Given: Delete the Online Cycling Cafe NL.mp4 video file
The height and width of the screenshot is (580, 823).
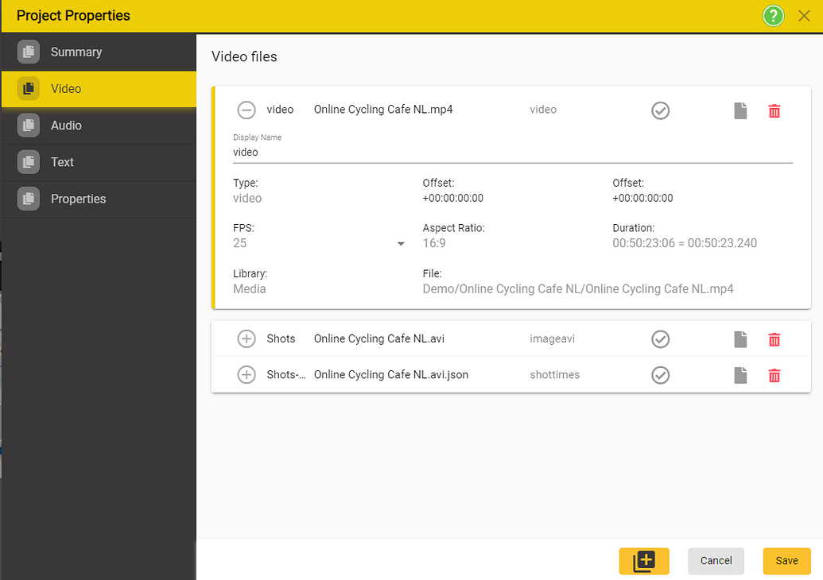Looking at the screenshot, I should click(774, 111).
